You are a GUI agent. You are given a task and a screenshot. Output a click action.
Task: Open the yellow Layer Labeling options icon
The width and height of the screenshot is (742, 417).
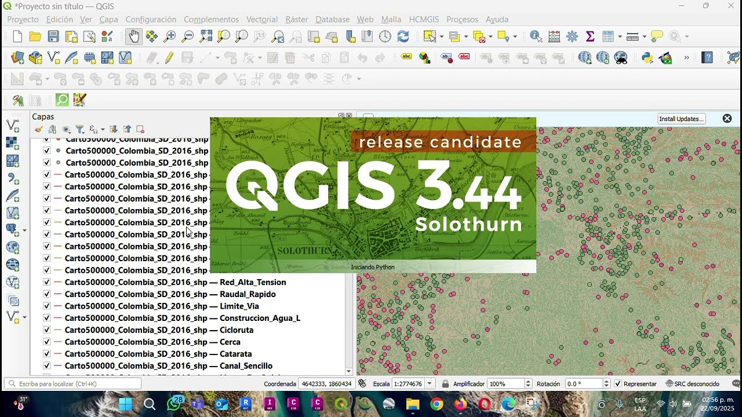click(407, 57)
